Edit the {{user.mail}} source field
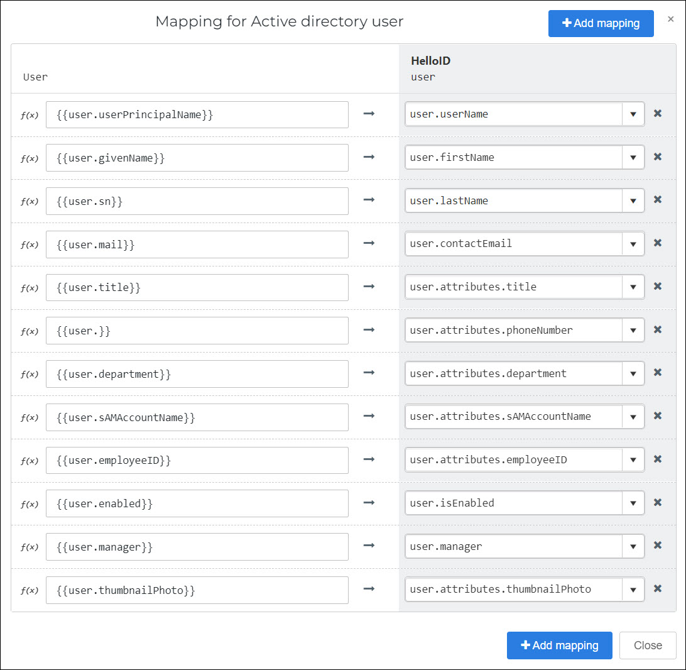Screen dimensions: 686x670 point(197,244)
